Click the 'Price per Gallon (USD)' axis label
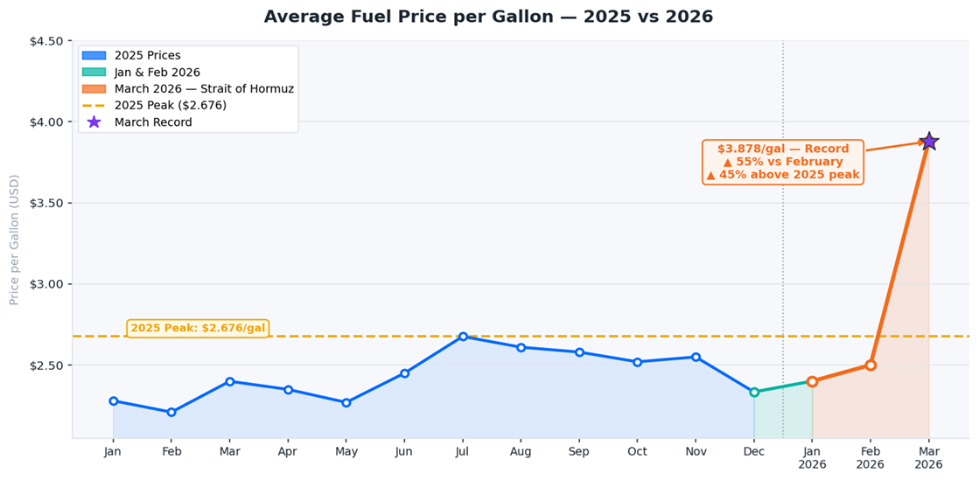 click(x=14, y=239)
